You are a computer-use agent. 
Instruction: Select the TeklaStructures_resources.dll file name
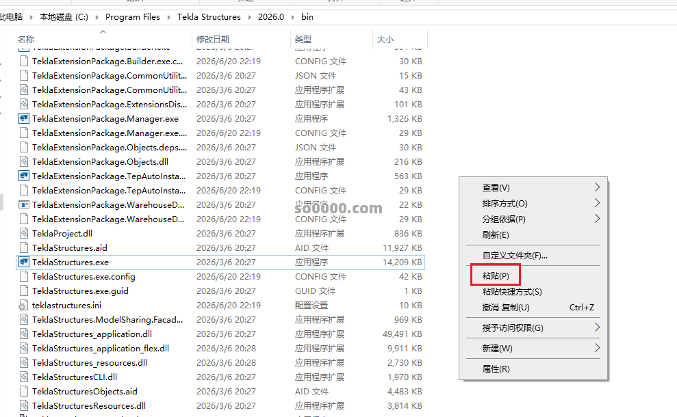click(90, 363)
